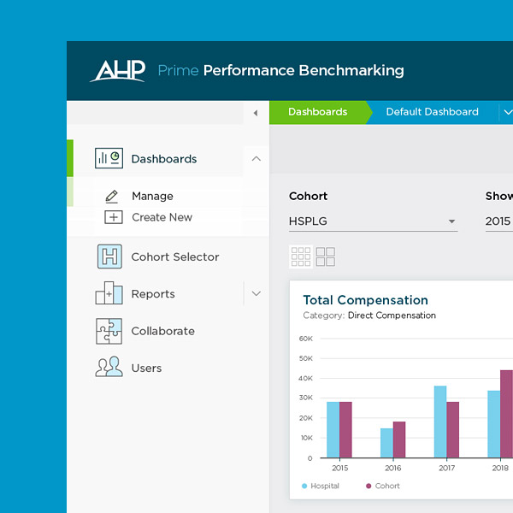Open the HSPLG cohort dropdown

373,221
